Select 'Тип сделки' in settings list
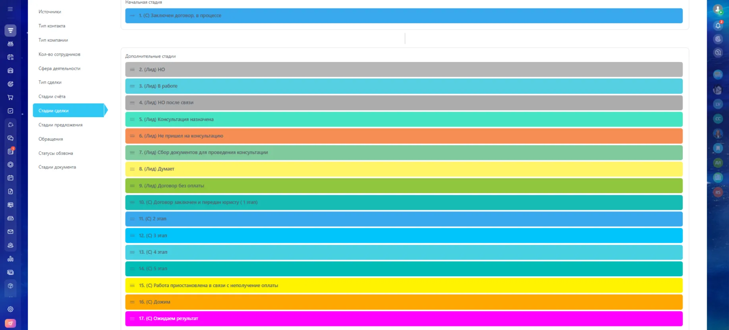 (x=50, y=82)
